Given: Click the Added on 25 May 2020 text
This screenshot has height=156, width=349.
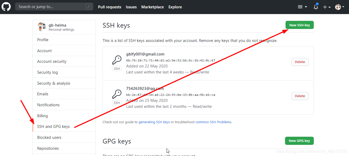Looking at the screenshot, I should pyautogui.click(x=147, y=101).
